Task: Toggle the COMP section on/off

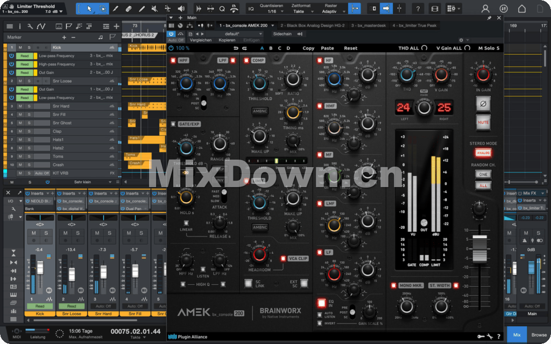Action: pyautogui.click(x=246, y=60)
